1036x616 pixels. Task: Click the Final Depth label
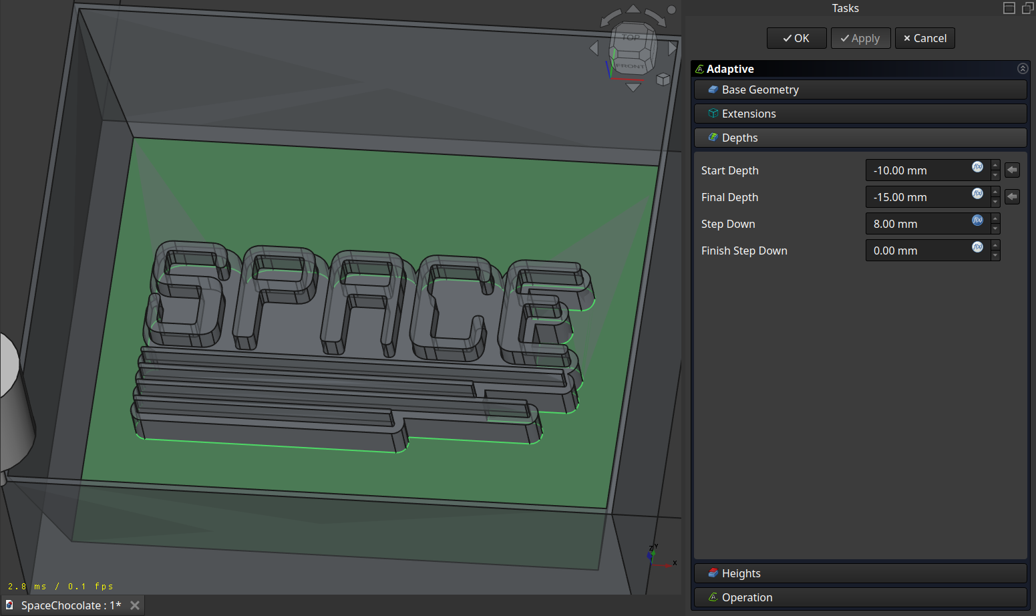click(x=729, y=197)
